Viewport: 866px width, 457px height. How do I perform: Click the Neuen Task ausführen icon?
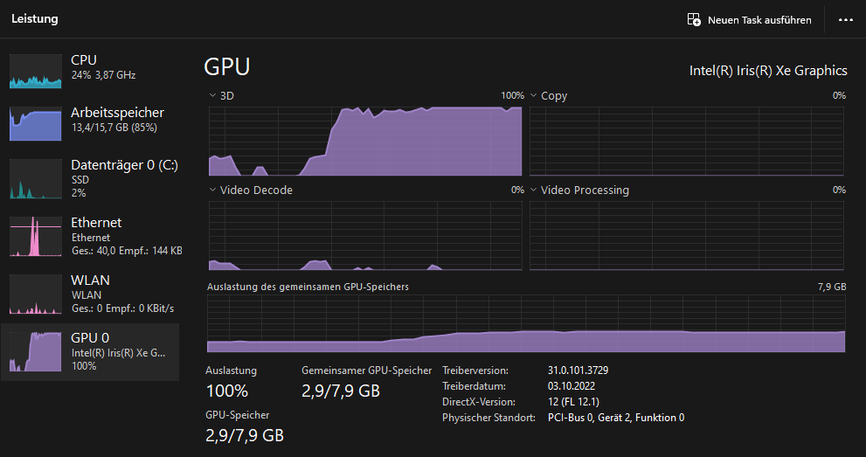(694, 20)
